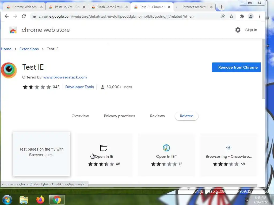
Task: Click the Open in IE window icon
Action: click(x=104, y=148)
